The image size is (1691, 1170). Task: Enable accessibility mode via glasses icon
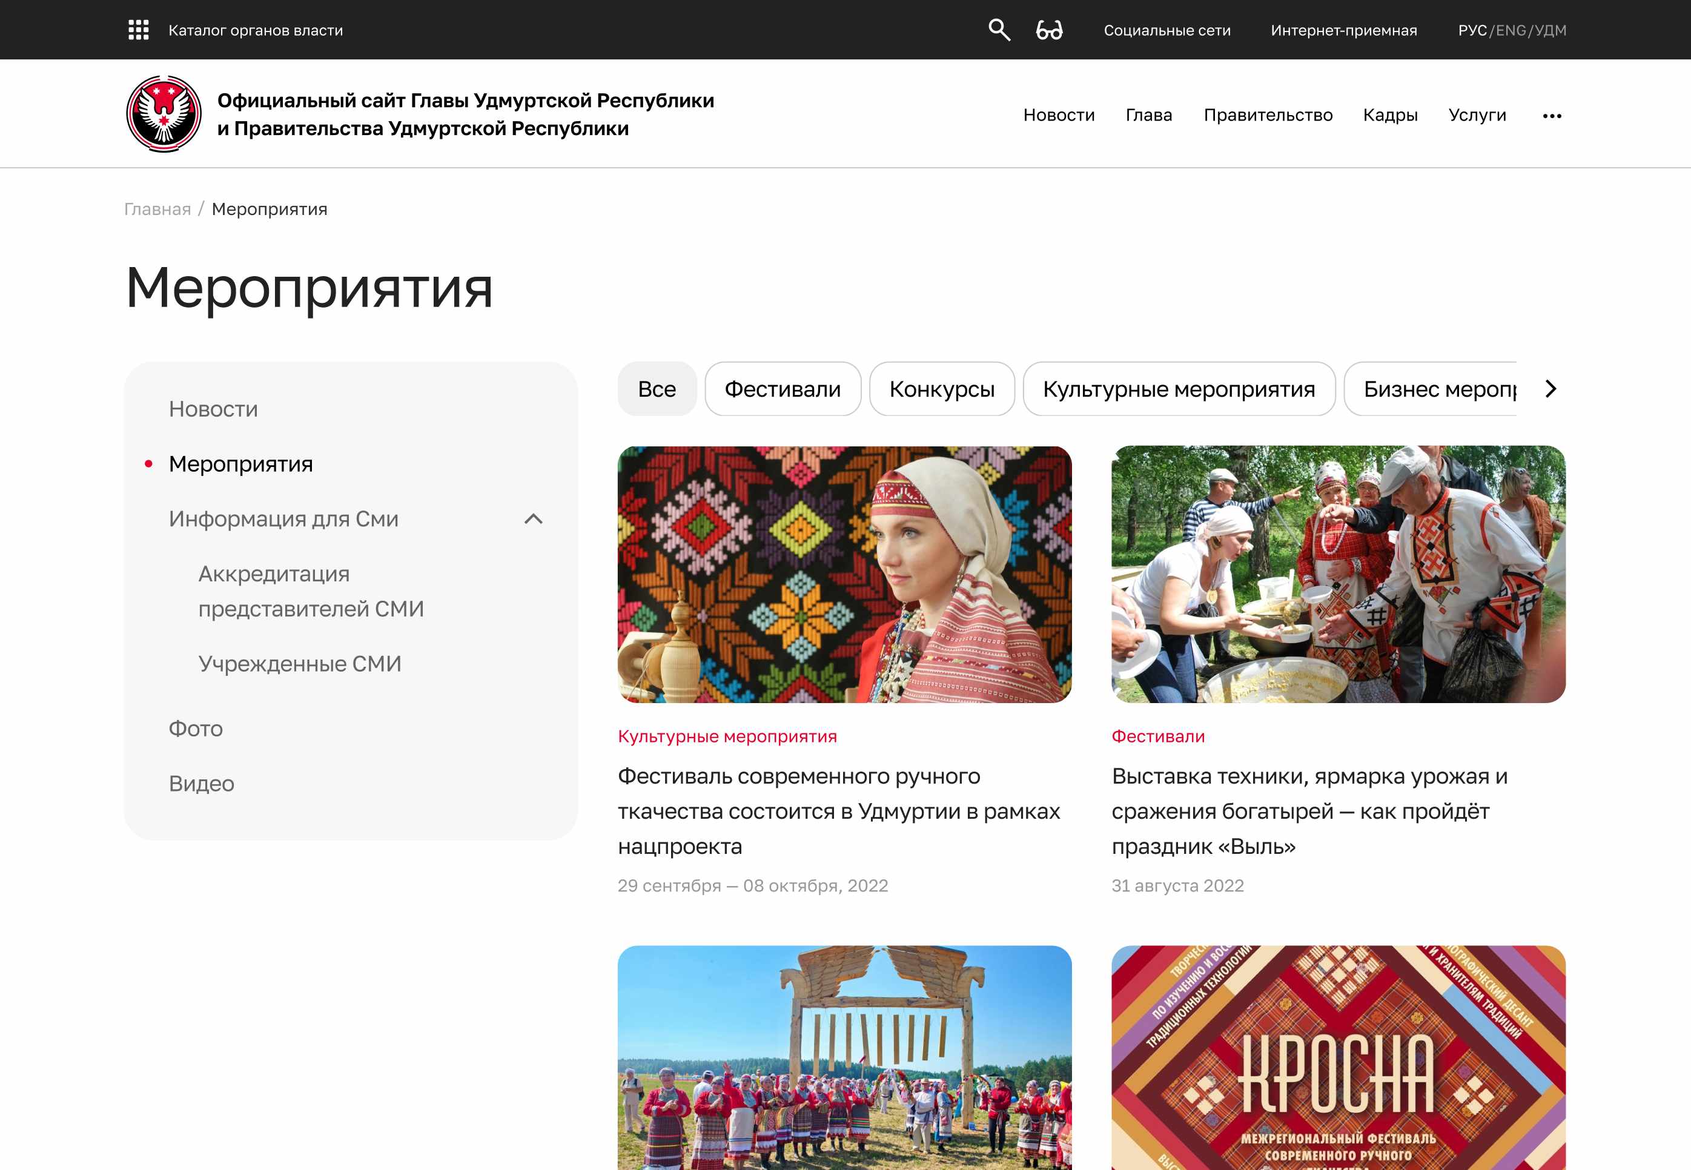pyautogui.click(x=1049, y=30)
